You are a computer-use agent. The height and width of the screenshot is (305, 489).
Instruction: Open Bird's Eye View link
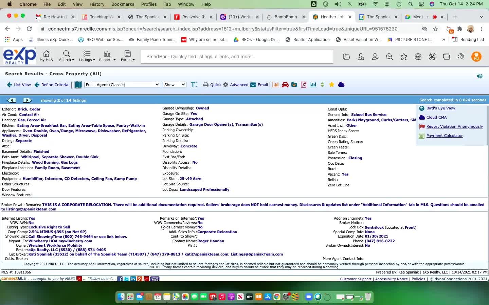point(441,108)
